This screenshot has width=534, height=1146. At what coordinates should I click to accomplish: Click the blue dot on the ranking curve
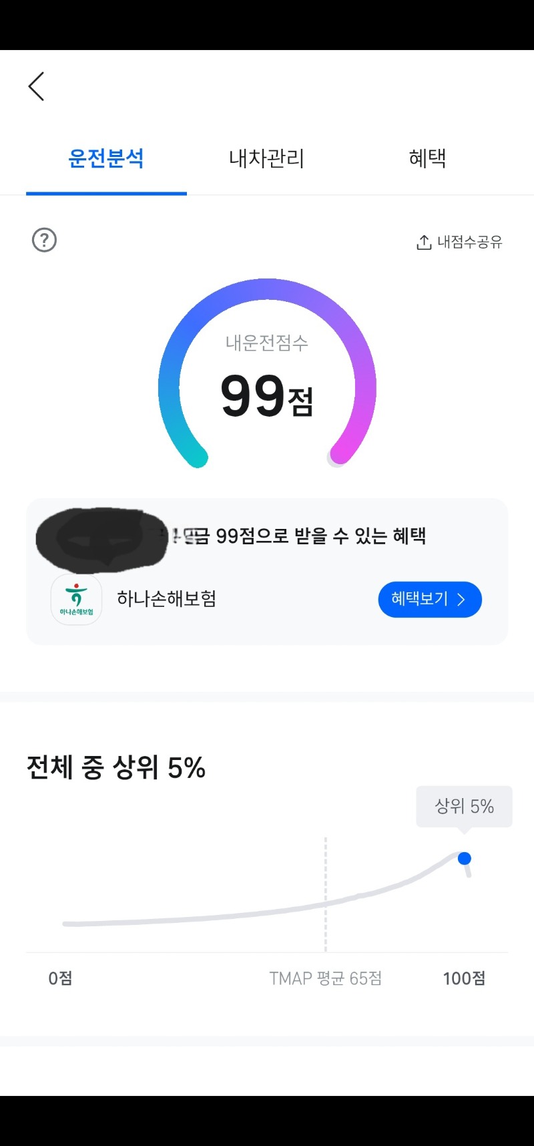pos(465,858)
